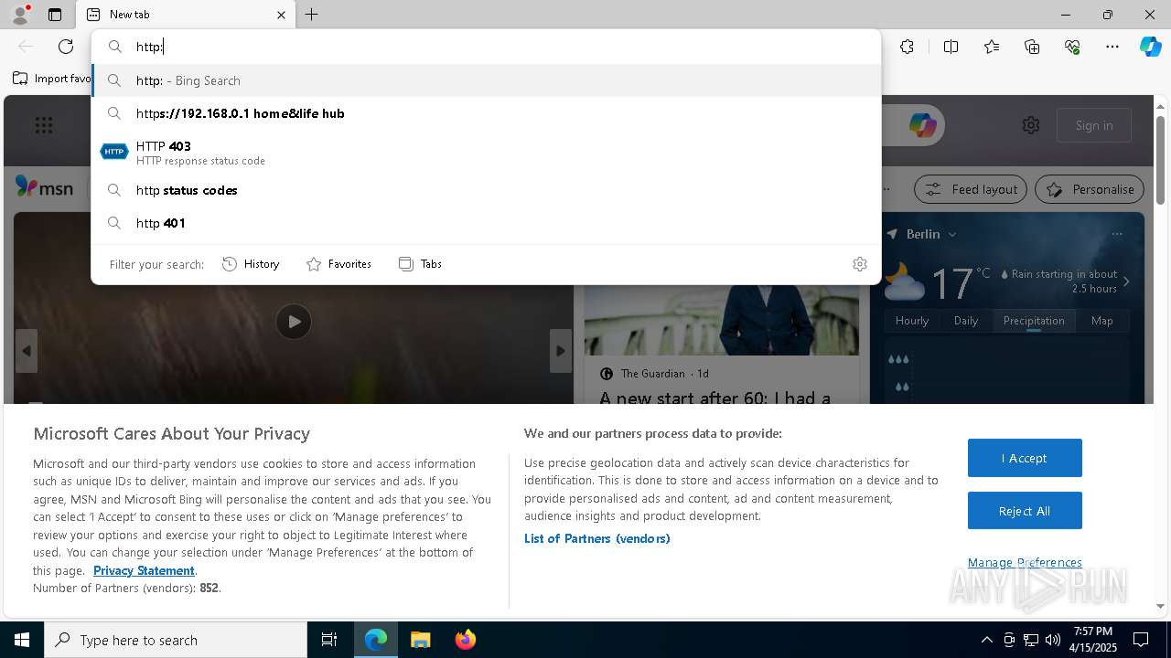The width and height of the screenshot is (1171, 658).
Task: Go to previous carousel slide
Action: (x=27, y=351)
